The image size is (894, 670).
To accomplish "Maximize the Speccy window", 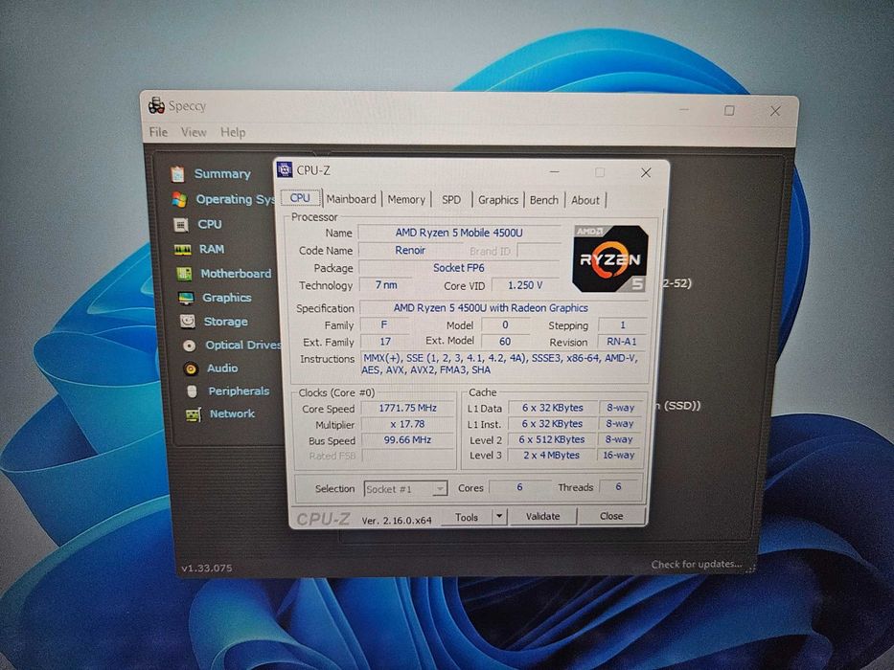I will [729, 110].
